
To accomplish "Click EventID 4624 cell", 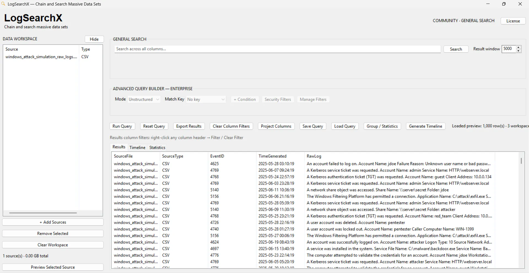I will pyautogui.click(x=214, y=242).
